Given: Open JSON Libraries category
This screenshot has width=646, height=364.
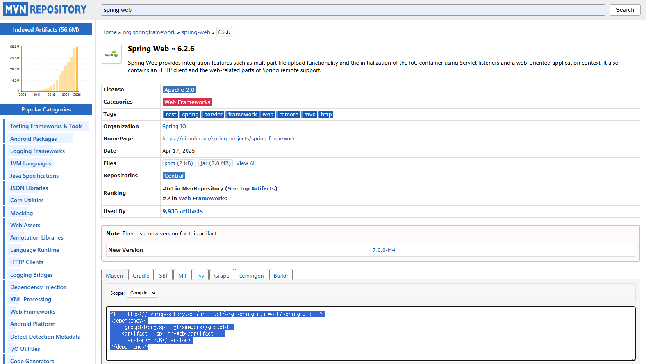Looking at the screenshot, I should click(29, 188).
